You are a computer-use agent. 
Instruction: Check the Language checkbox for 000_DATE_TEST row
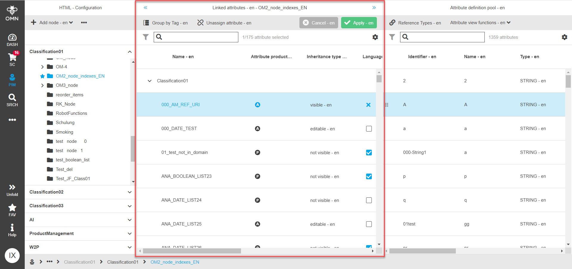[x=369, y=129]
